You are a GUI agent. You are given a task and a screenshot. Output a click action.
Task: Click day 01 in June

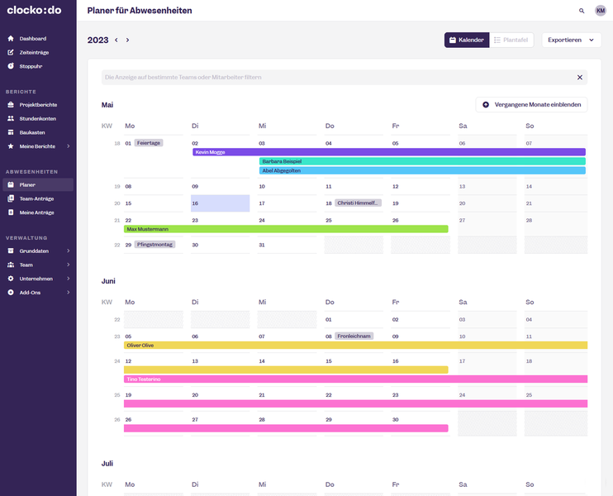coord(354,320)
